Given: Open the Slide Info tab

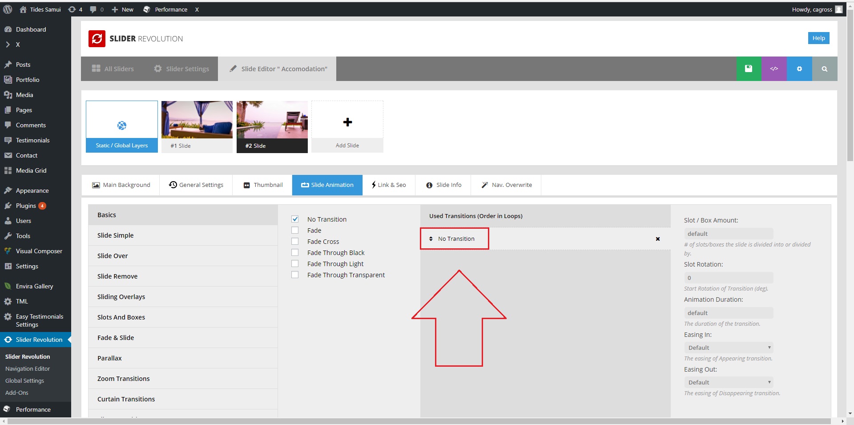Looking at the screenshot, I should 443,185.
